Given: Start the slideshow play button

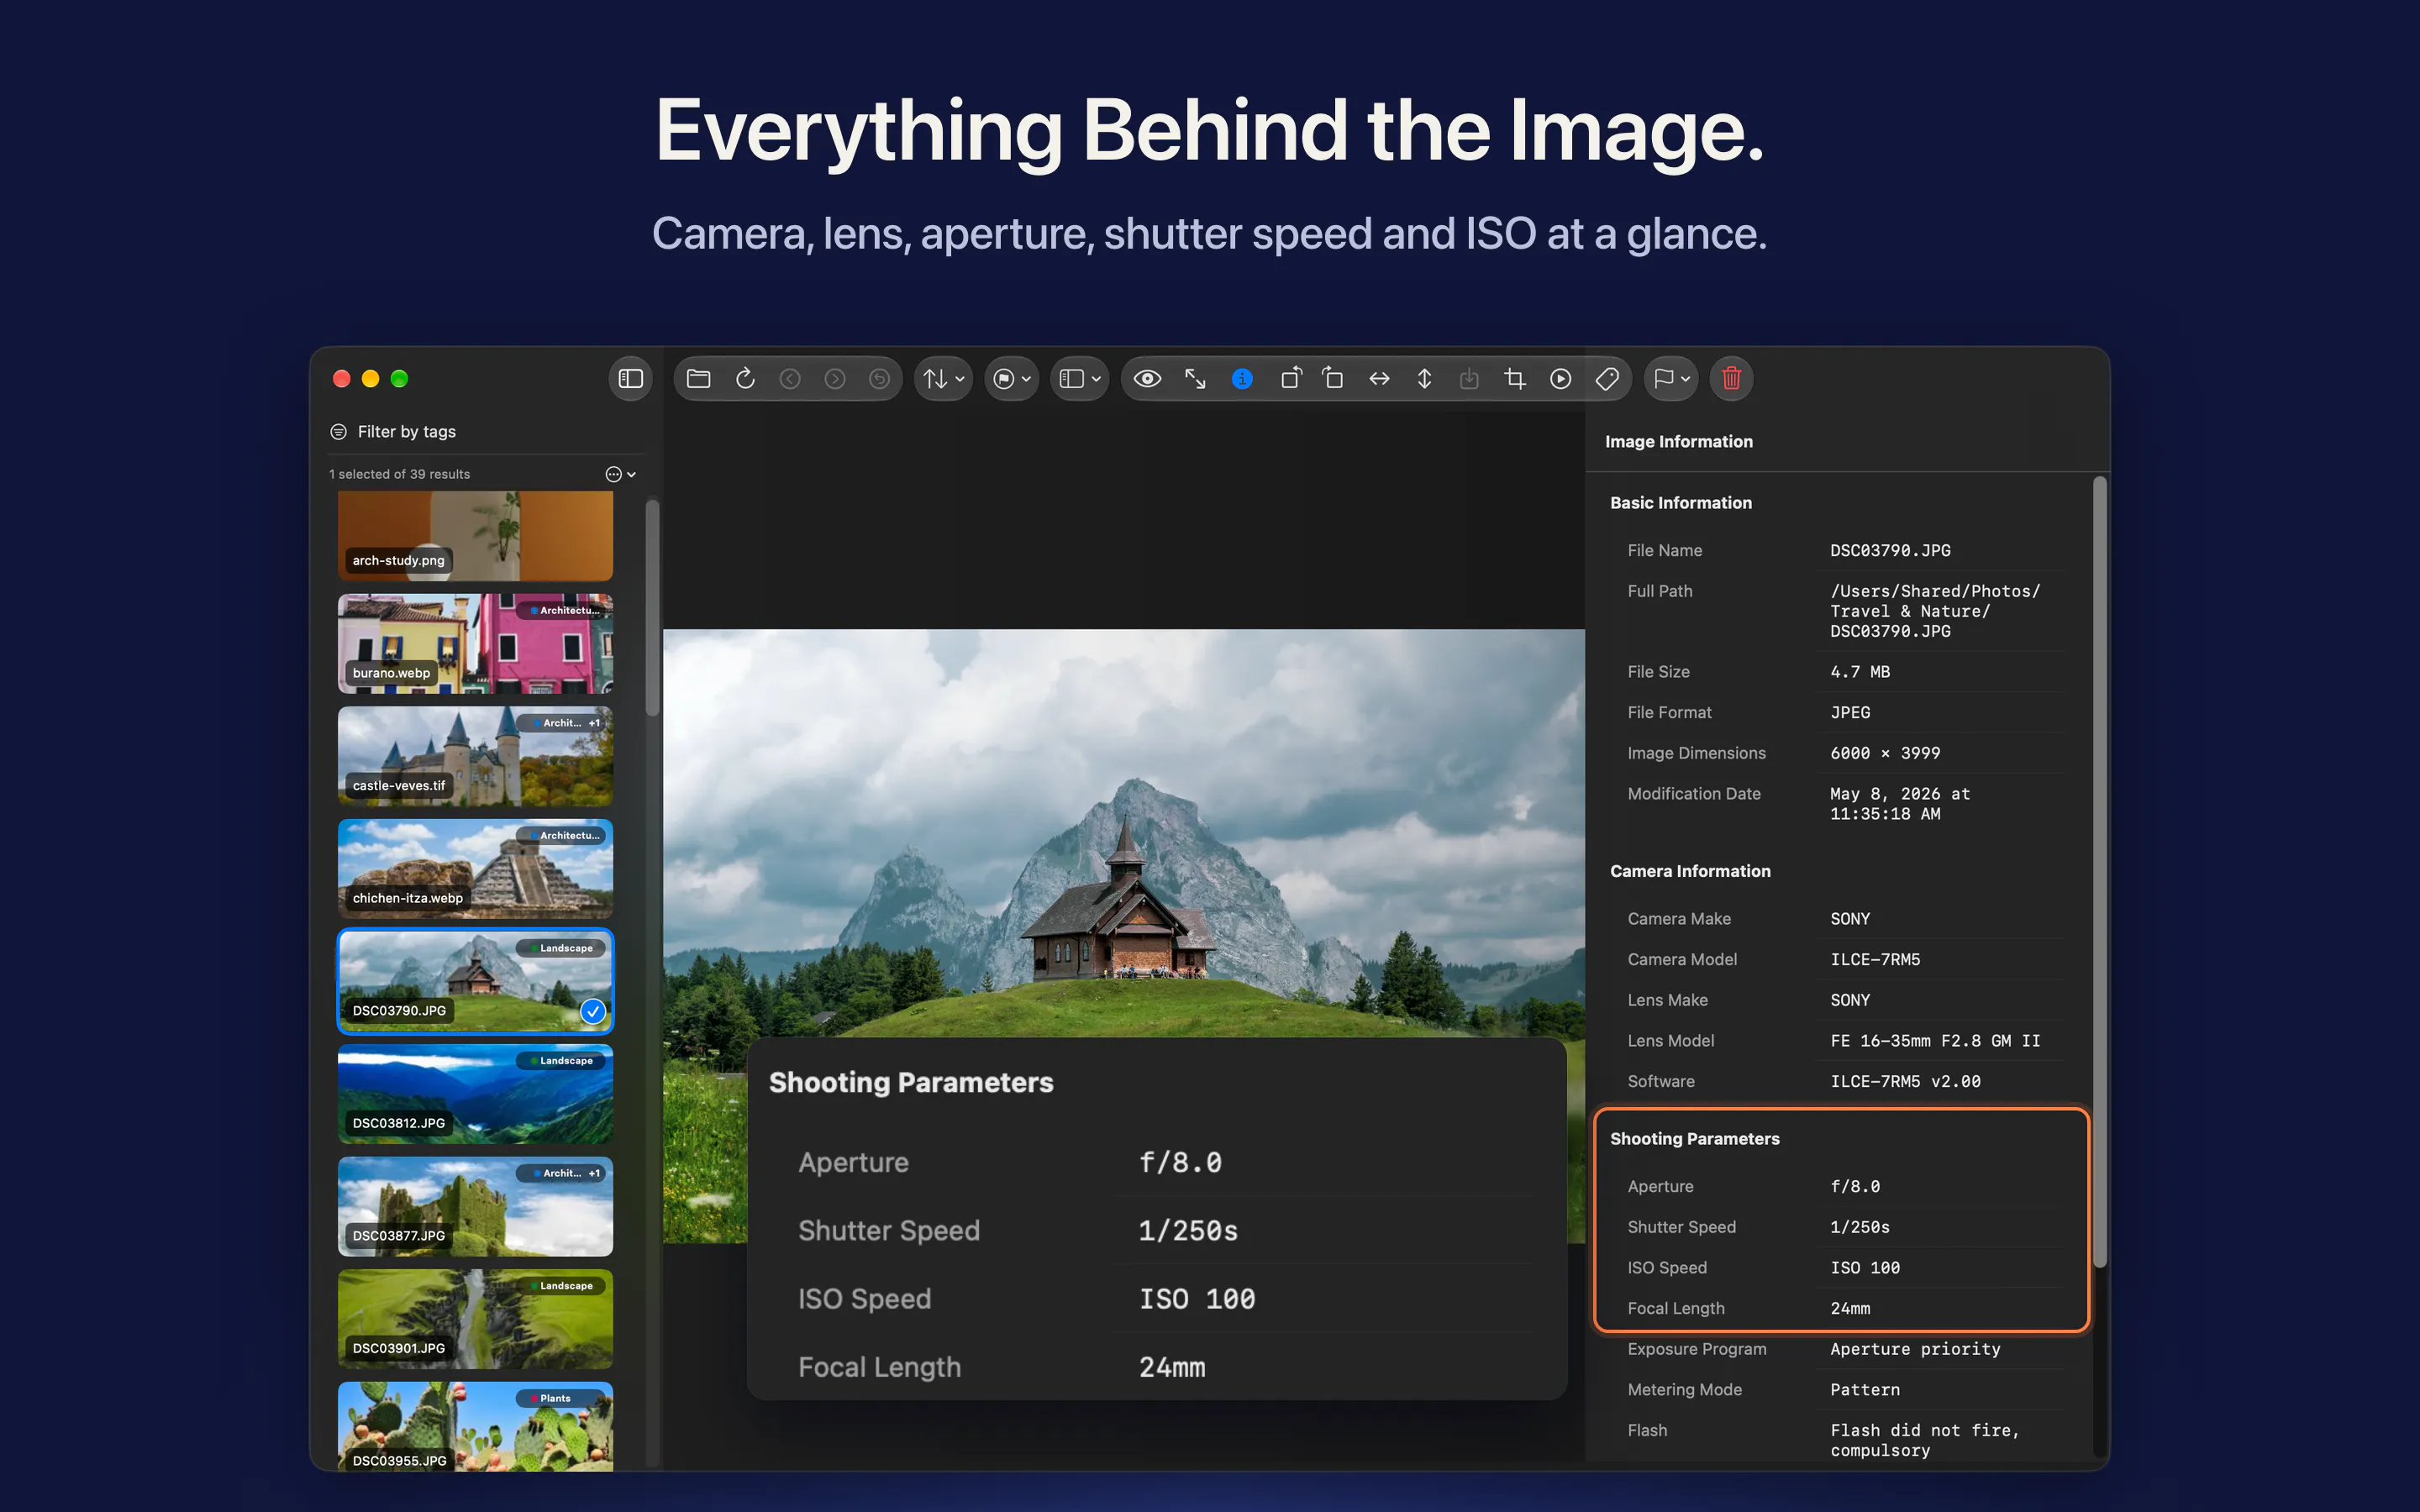Looking at the screenshot, I should coord(1561,379).
